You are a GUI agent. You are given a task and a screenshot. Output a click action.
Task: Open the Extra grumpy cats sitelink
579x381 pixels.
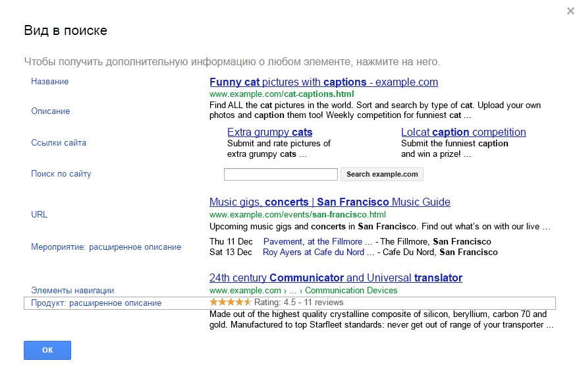click(x=269, y=132)
